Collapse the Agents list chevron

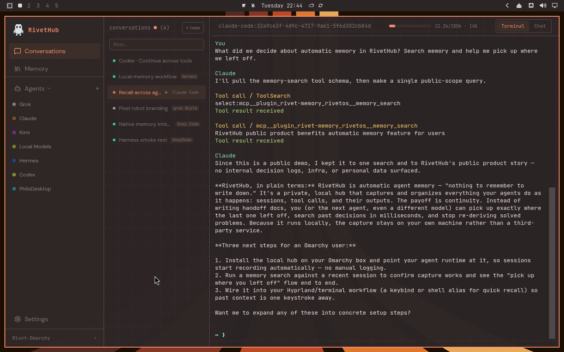tap(49, 88)
